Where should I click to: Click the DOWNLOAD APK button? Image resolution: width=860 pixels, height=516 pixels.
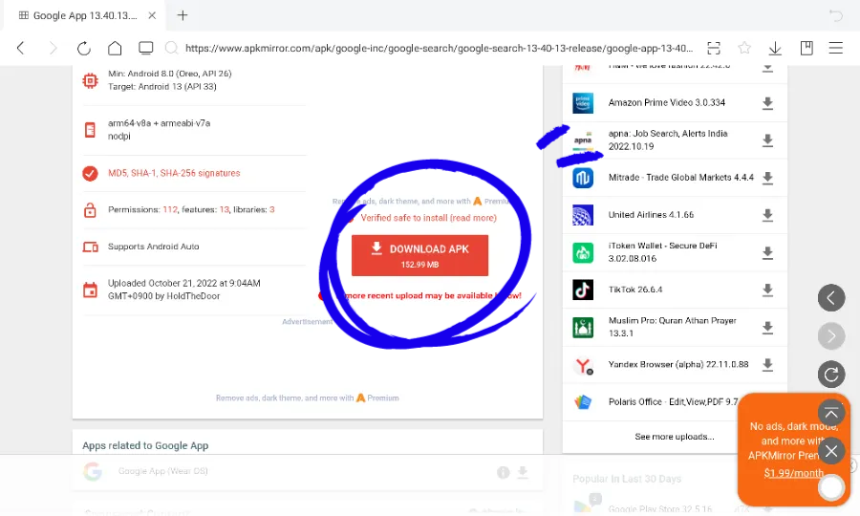419,255
